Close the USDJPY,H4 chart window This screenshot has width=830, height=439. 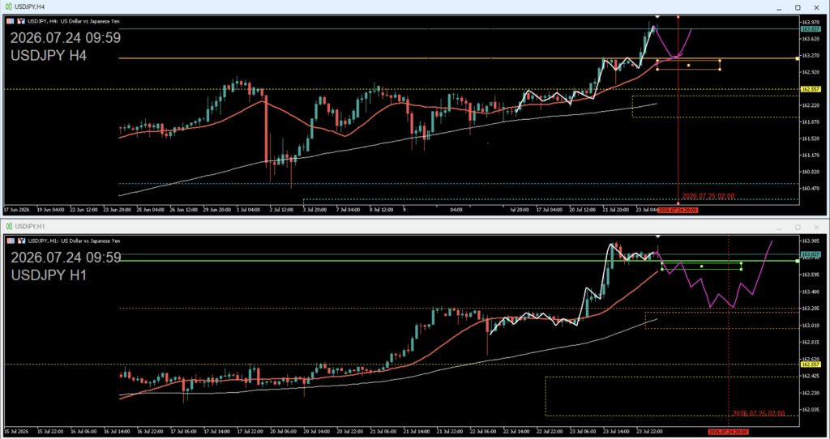coord(817,7)
